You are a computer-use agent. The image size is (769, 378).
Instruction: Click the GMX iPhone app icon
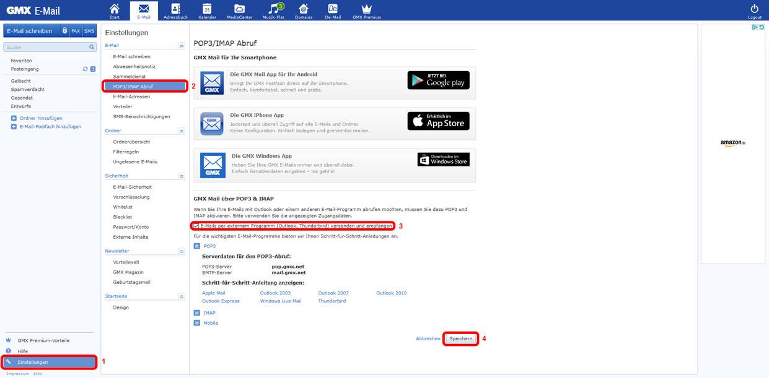tap(212, 124)
